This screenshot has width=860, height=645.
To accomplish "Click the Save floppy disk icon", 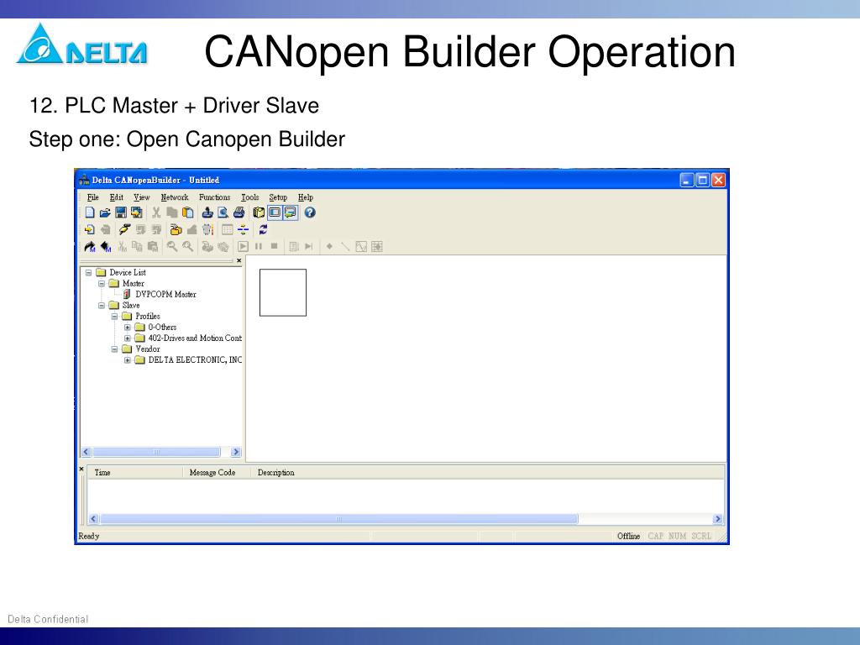I will tap(121, 212).
